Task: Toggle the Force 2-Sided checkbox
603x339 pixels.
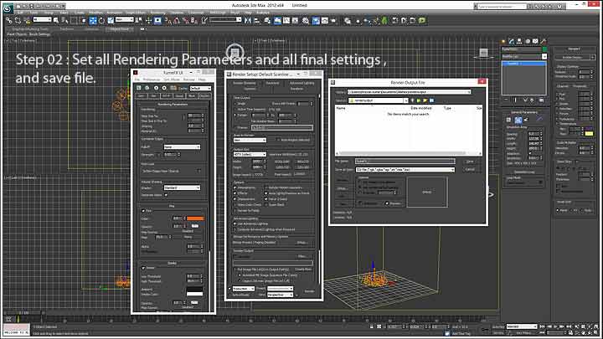Action: pyautogui.click(x=265, y=199)
